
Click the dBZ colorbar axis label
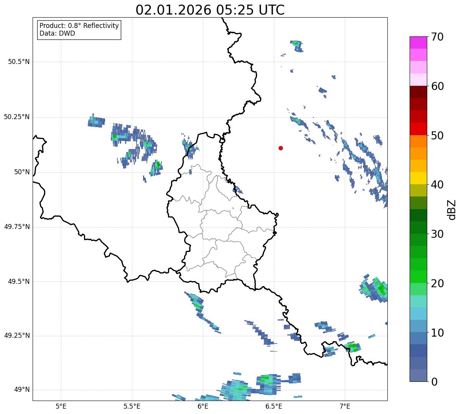(x=452, y=209)
